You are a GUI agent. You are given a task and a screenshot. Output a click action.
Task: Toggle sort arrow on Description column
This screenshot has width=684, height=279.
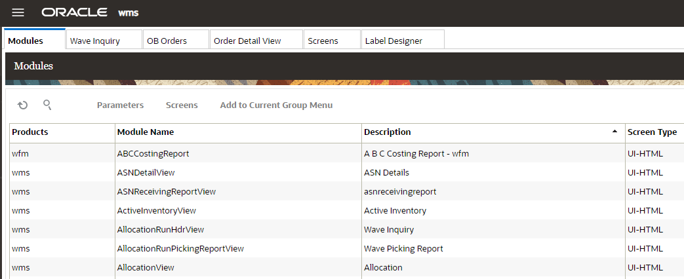pos(614,132)
